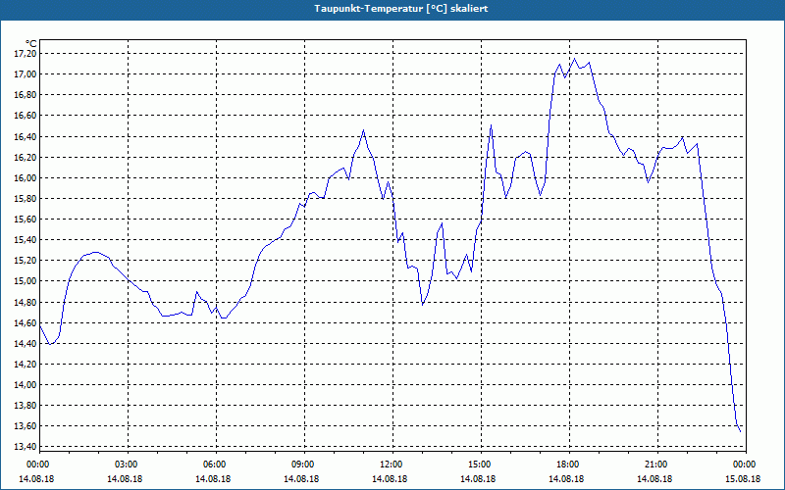Image resolution: width=785 pixels, height=490 pixels.
Task: Select the 17,00 y-axis value
Action: pyautogui.click(x=26, y=74)
